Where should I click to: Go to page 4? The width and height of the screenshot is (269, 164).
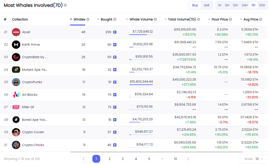click(x=136, y=159)
